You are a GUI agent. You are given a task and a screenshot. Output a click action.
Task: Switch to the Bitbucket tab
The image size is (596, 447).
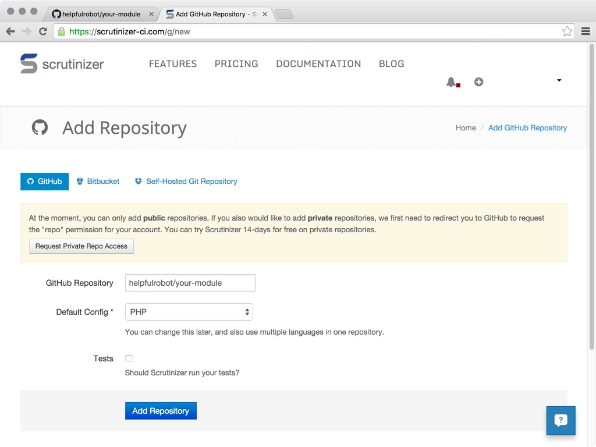pos(98,182)
